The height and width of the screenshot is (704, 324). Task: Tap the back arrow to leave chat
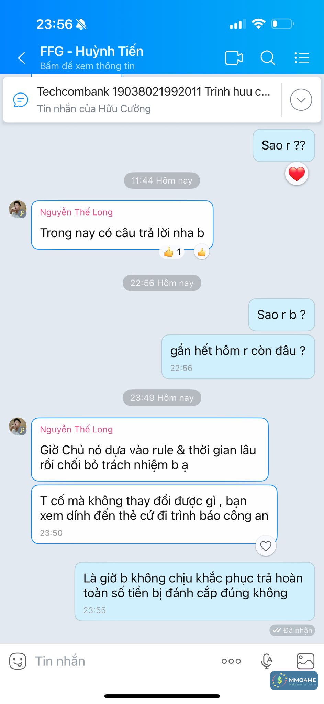[22, 58]
